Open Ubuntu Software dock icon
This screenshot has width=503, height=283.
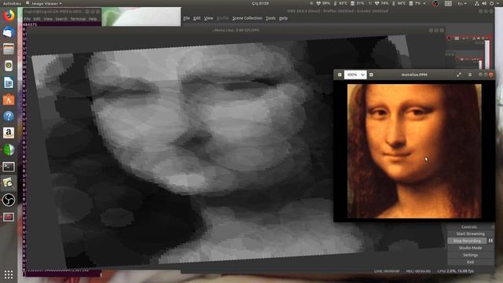click(9, 100)
